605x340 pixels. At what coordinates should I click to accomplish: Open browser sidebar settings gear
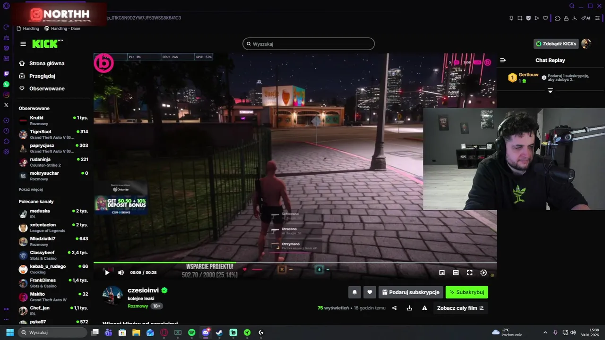6,152
